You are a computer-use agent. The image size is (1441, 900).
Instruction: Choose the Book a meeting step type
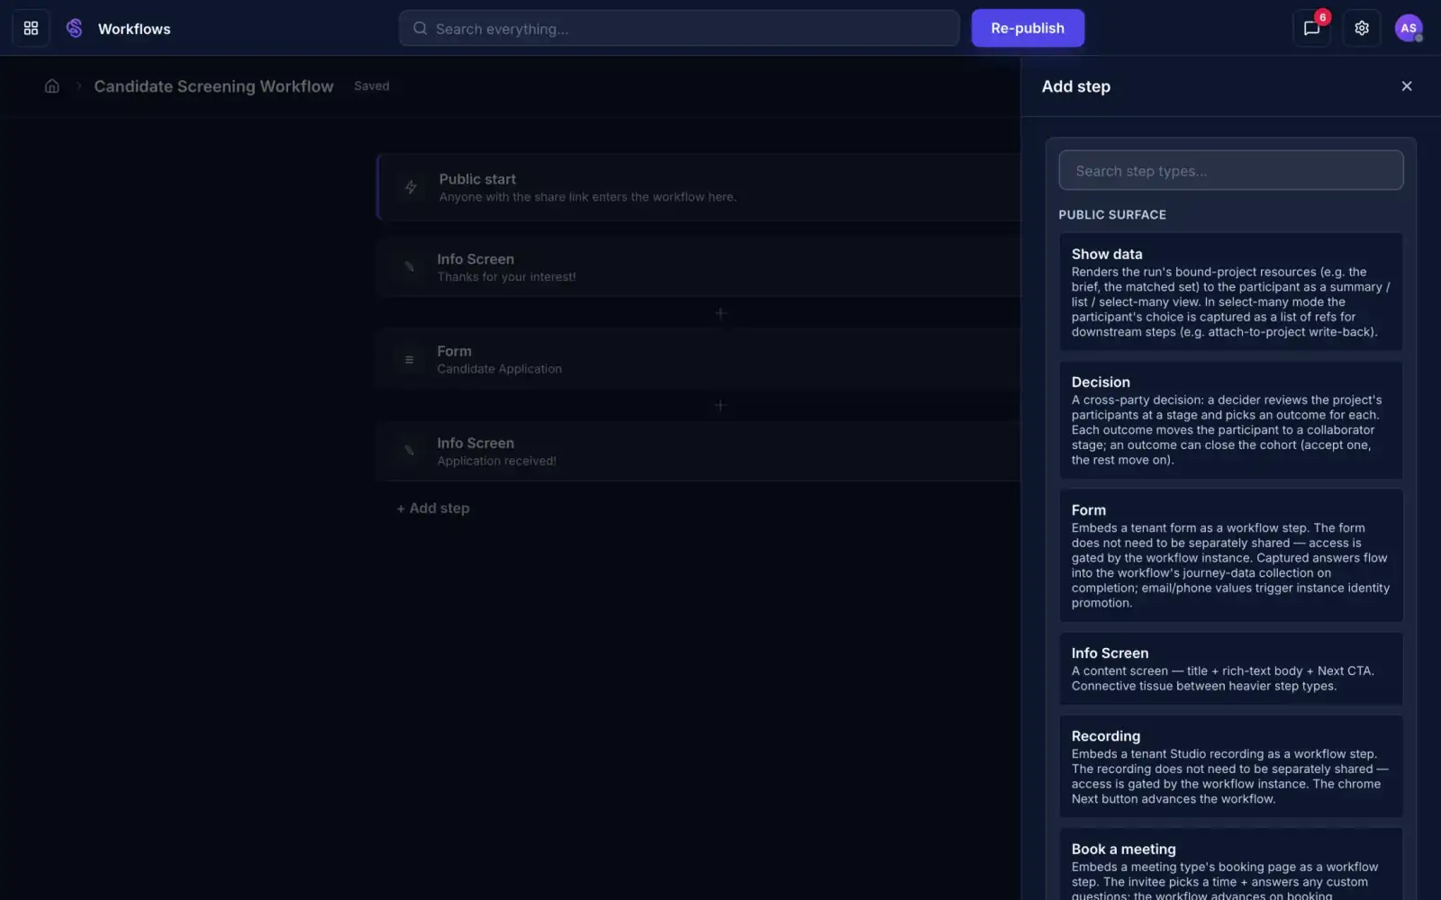pos(1231,865)
